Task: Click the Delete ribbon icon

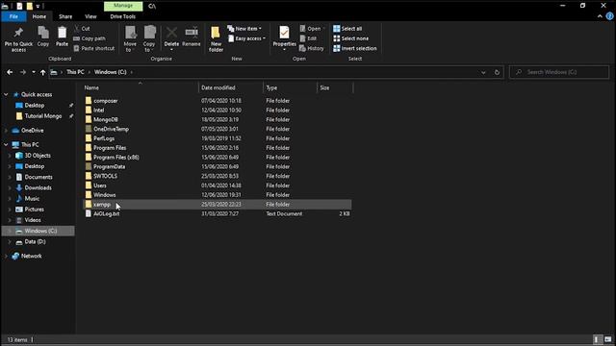Action: (171, 38)
